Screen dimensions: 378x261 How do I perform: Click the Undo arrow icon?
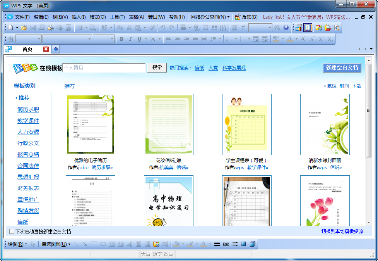[x=163, y=28]
